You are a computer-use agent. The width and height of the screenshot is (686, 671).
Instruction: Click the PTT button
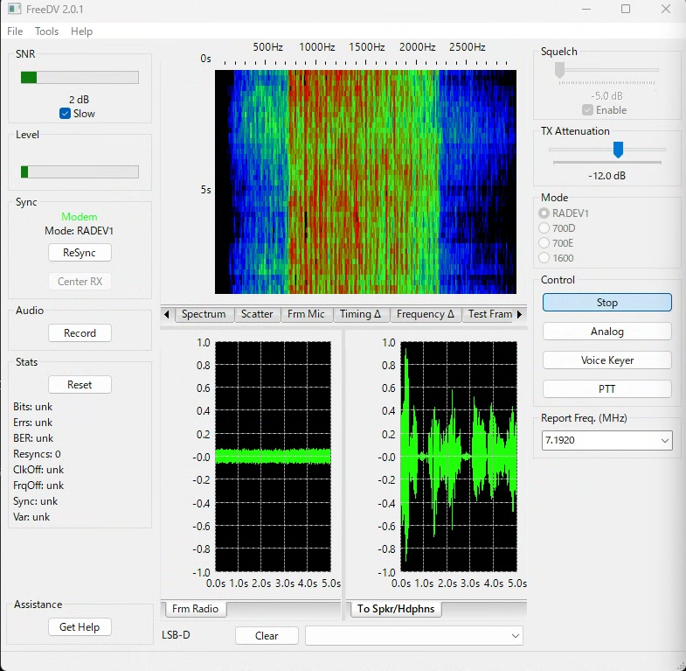coord(606,388)
